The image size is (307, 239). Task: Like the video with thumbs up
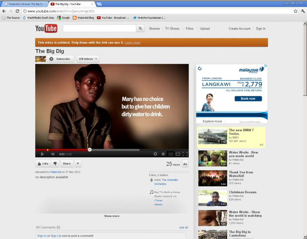pos(43,164)
